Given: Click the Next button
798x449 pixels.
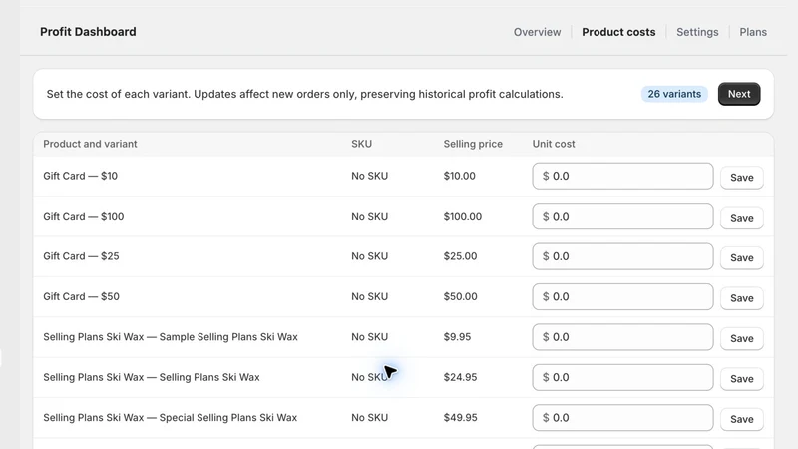Looking at the screenshot, I should click(739, 94).
